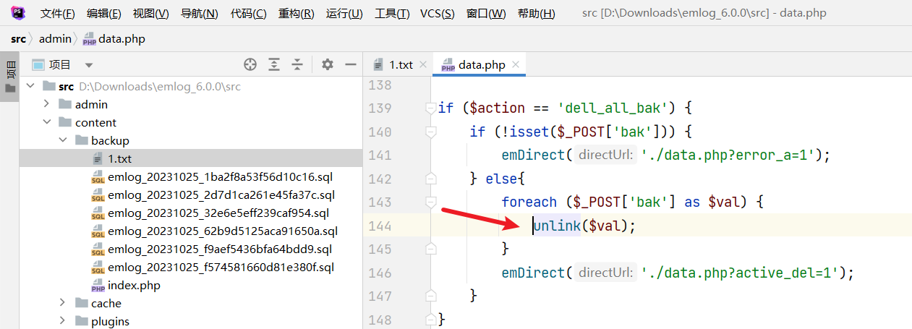Open the 重构(R) menu

coord(297,14)
